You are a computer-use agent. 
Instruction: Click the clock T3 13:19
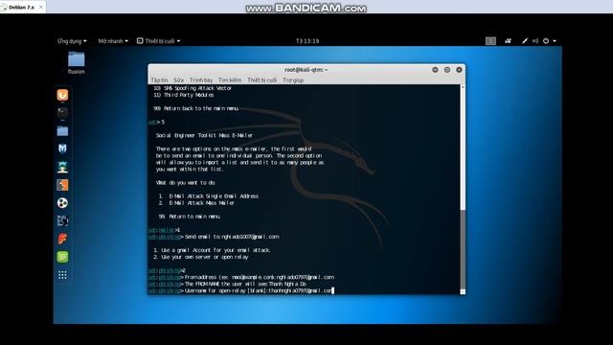point(307,41)
